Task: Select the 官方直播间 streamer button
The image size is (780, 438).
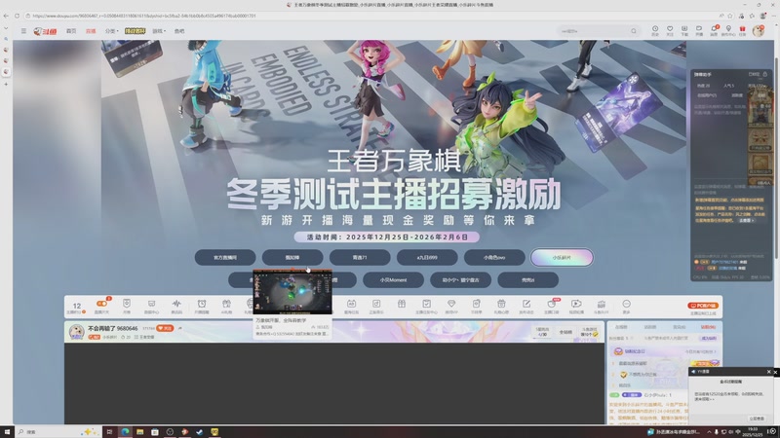Action: (x=225, y=257)
